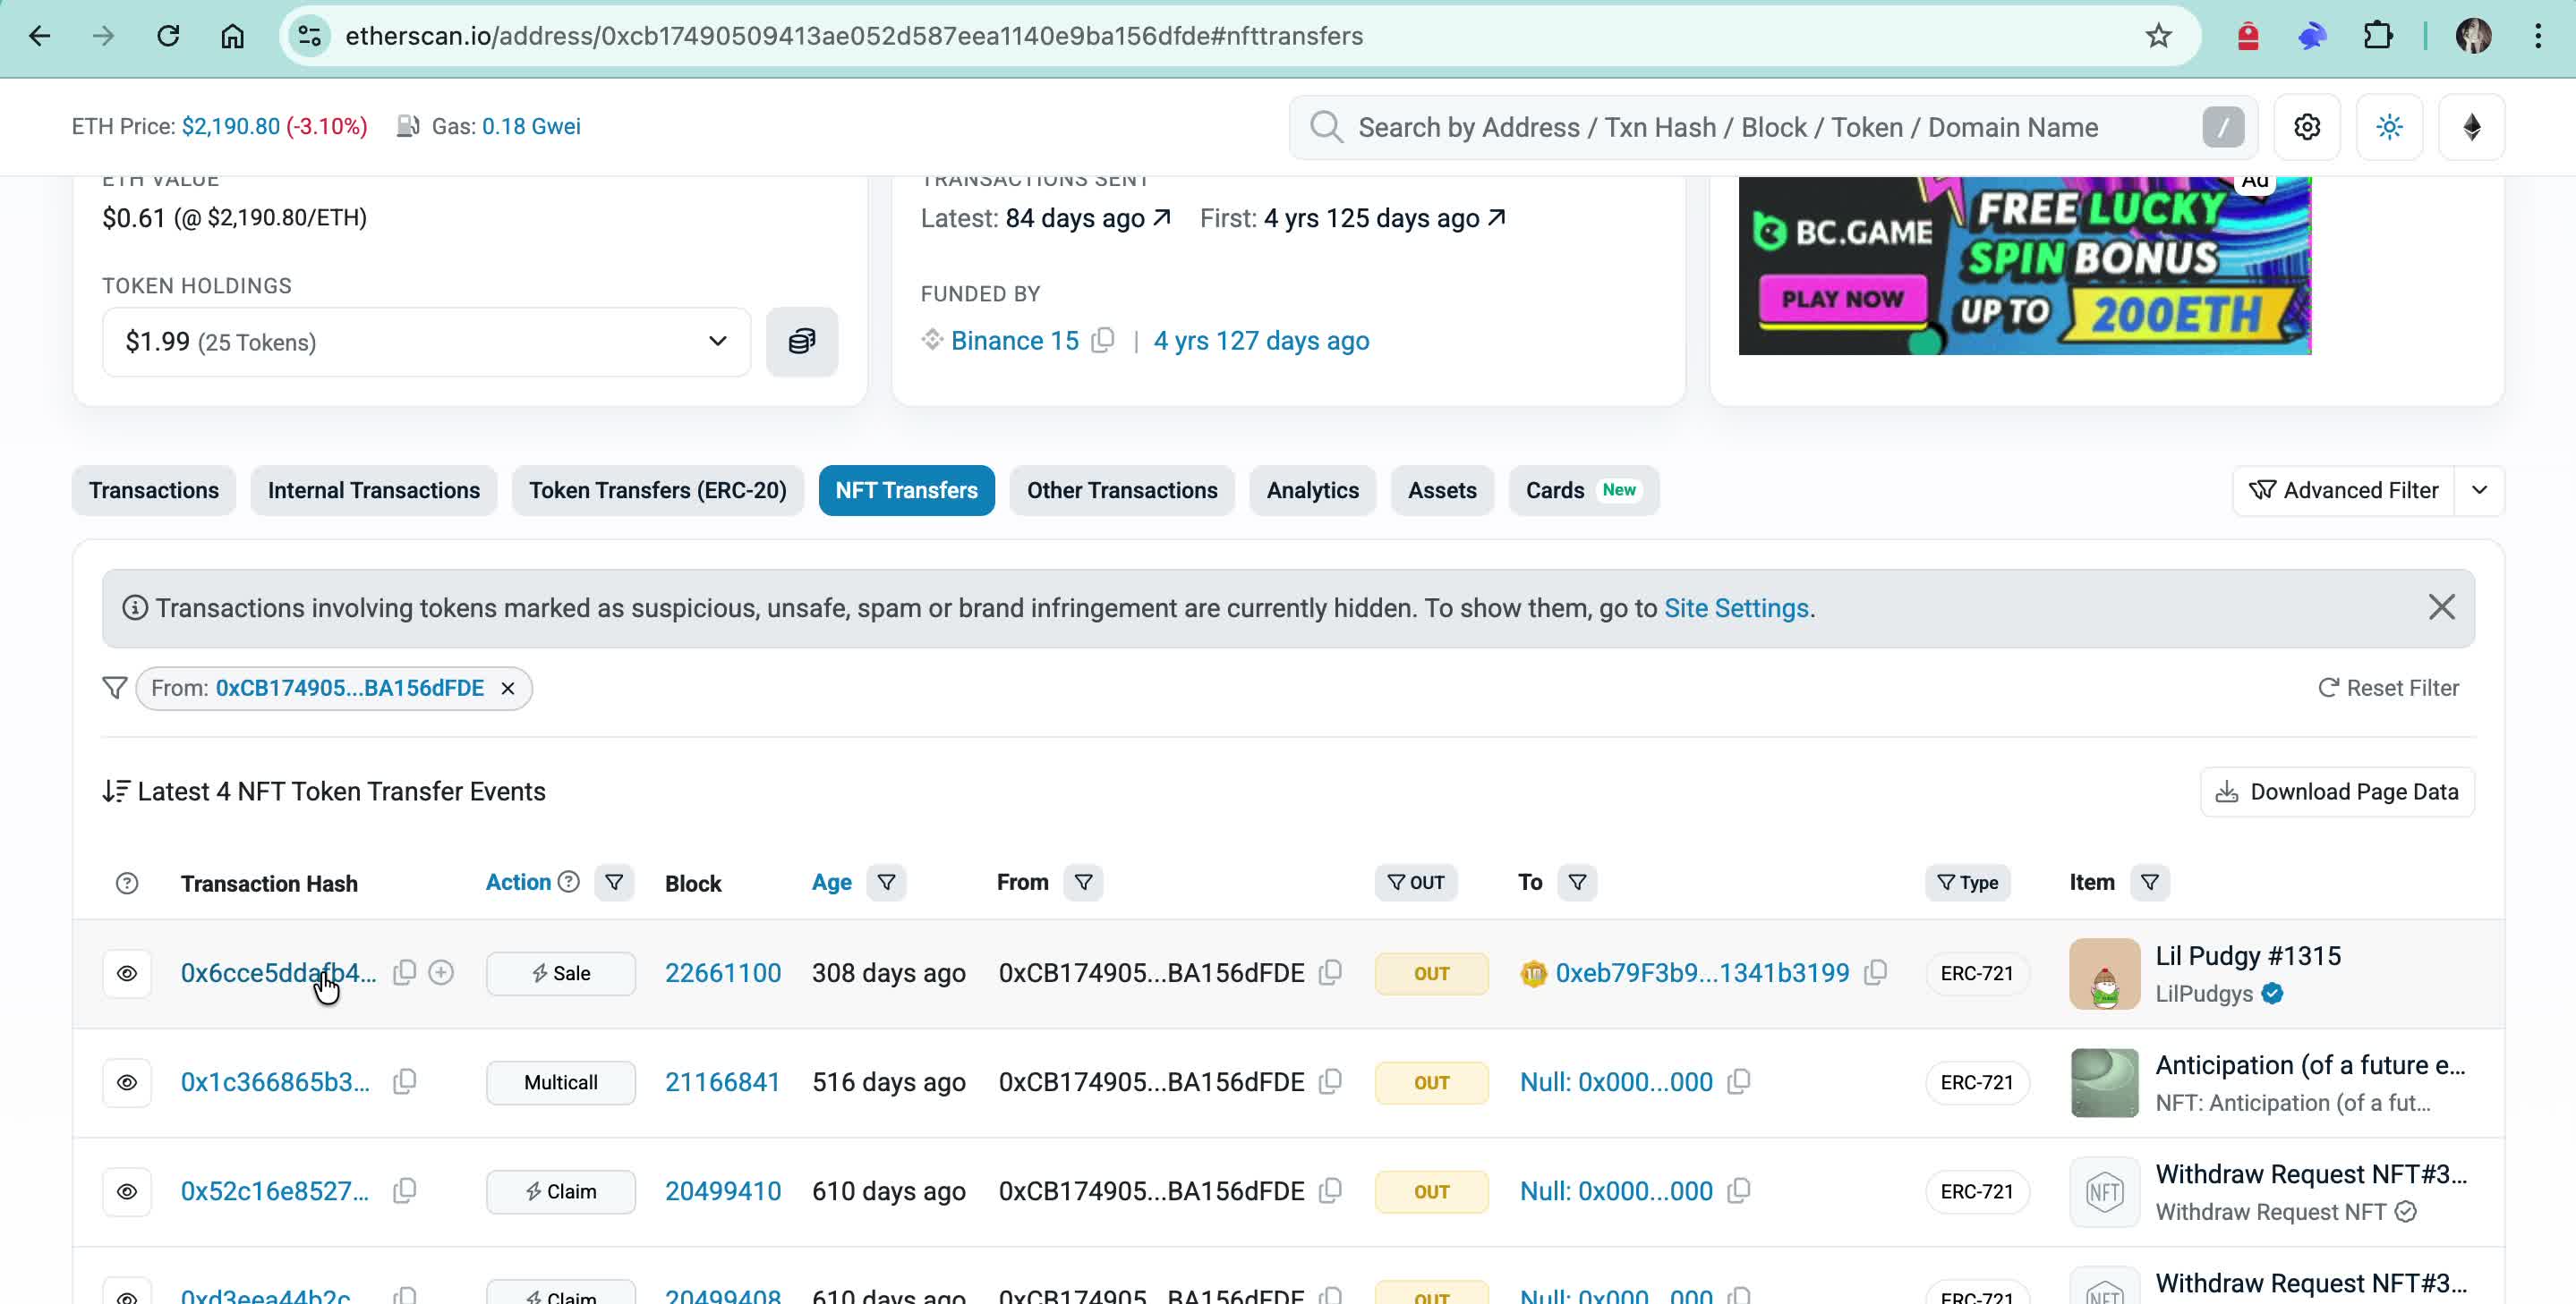
Task: Open the Binance 15 funder link
Action: (x=1014, y=341)
